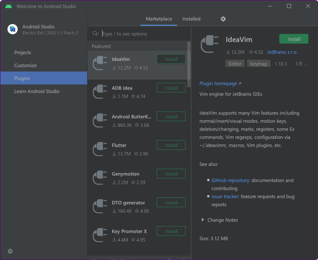Click Genymotion's 2.59 rating
Image resolution: width=318 pixels, height=260 pixels.
[138, 182]
